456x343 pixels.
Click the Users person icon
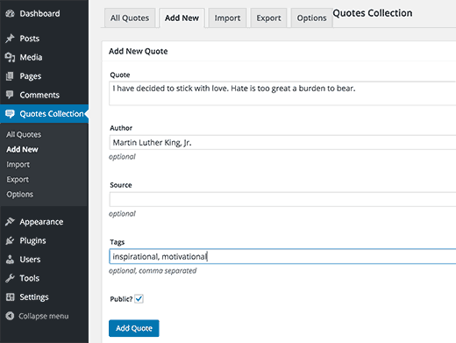pyautogui.click(x=10, y=260)
